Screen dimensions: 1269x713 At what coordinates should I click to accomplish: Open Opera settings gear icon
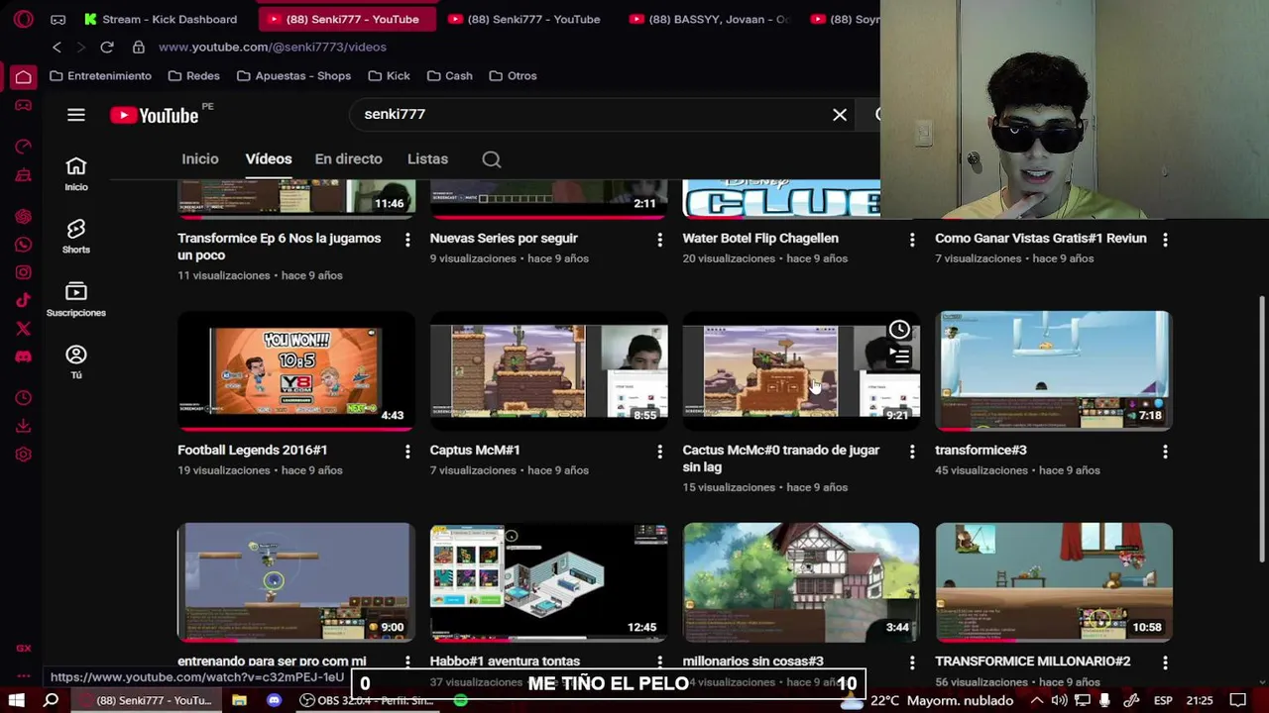tap(23, 455)
